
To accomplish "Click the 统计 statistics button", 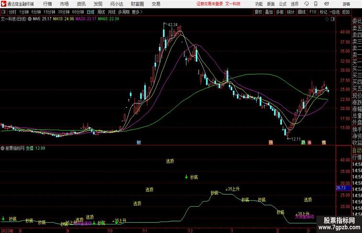I will 291,12.
